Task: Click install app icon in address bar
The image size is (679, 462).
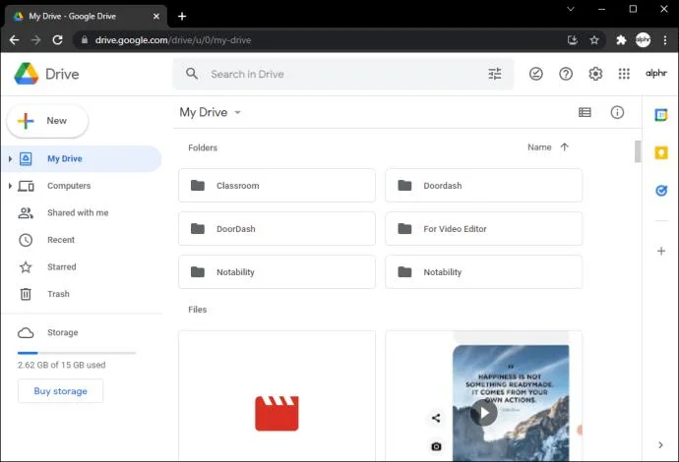Action: pos(573,40)
